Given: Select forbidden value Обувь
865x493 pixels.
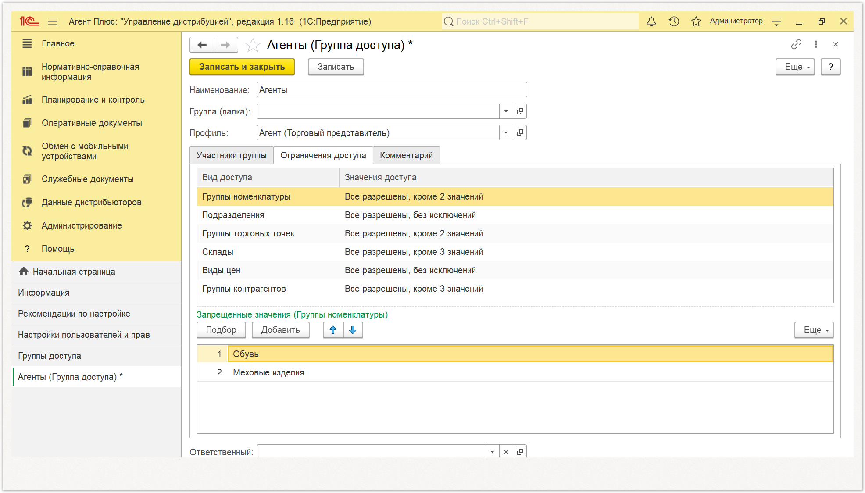Looking at the screenshot, I should (x=515, y=354).
